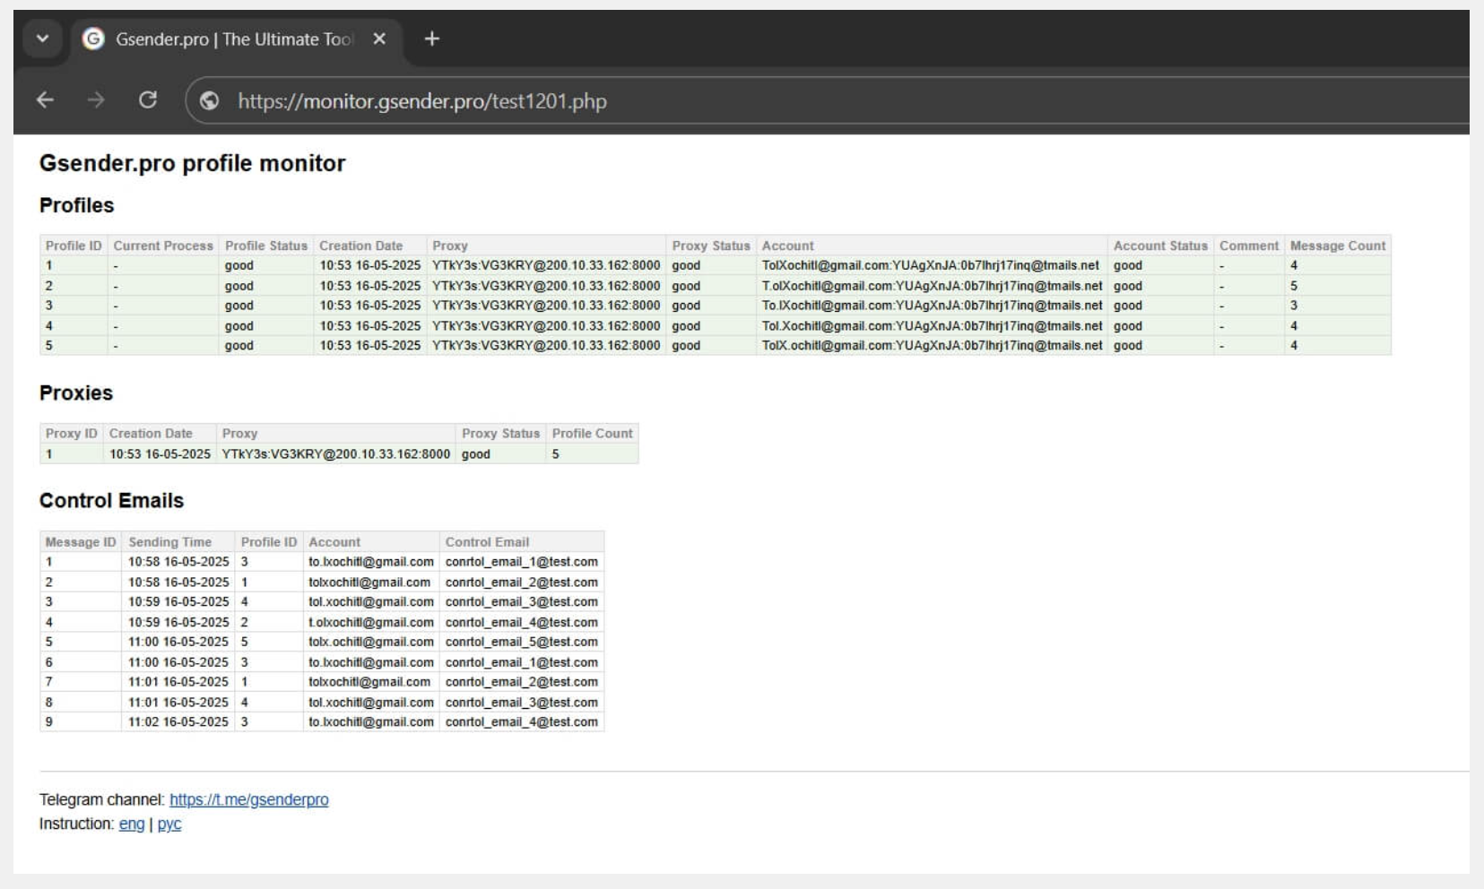Click the contrtol_email_5@test.com cell
The height and width of the screenshot is (889, 1484).
(x=521, y=642)
